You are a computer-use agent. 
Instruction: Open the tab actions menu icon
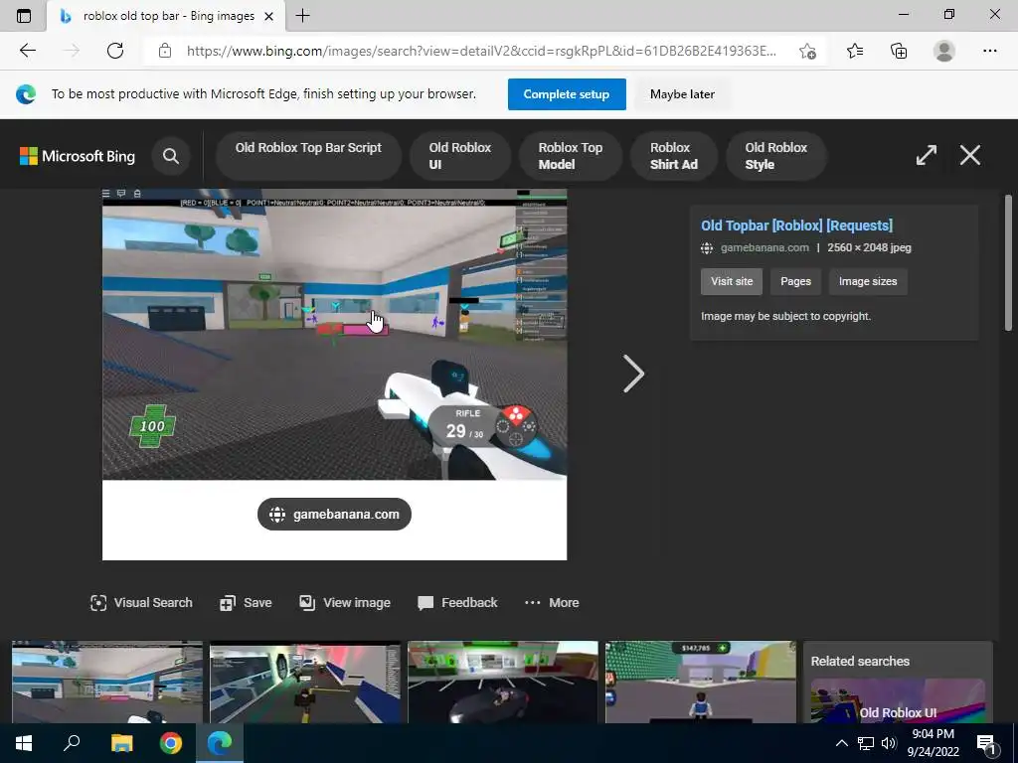(24, 16)
